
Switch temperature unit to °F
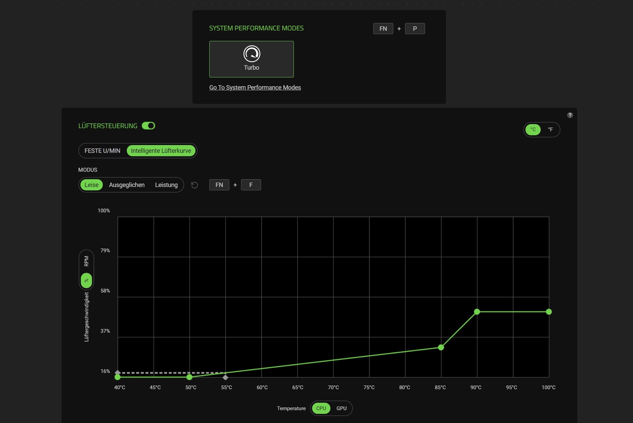pyautogui.click(x=550, y=130)
